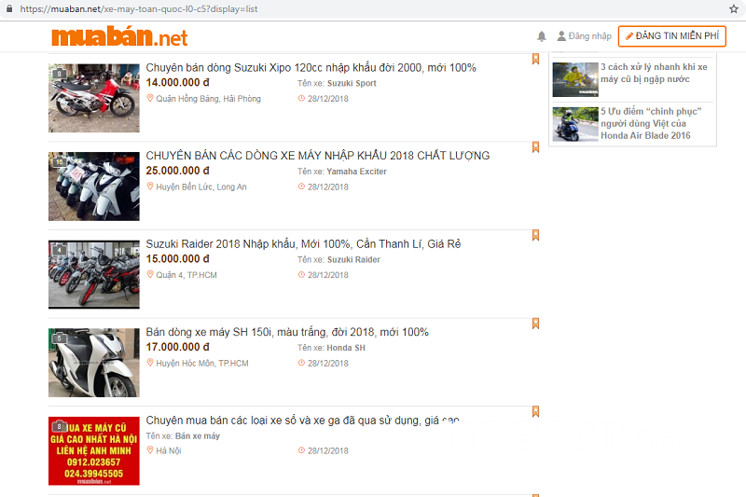Image resolution: width=746 pixels, height=497 pixels.
Task: Bookmark the SH 150i màu trắng listing
Action: coord(535,324)
